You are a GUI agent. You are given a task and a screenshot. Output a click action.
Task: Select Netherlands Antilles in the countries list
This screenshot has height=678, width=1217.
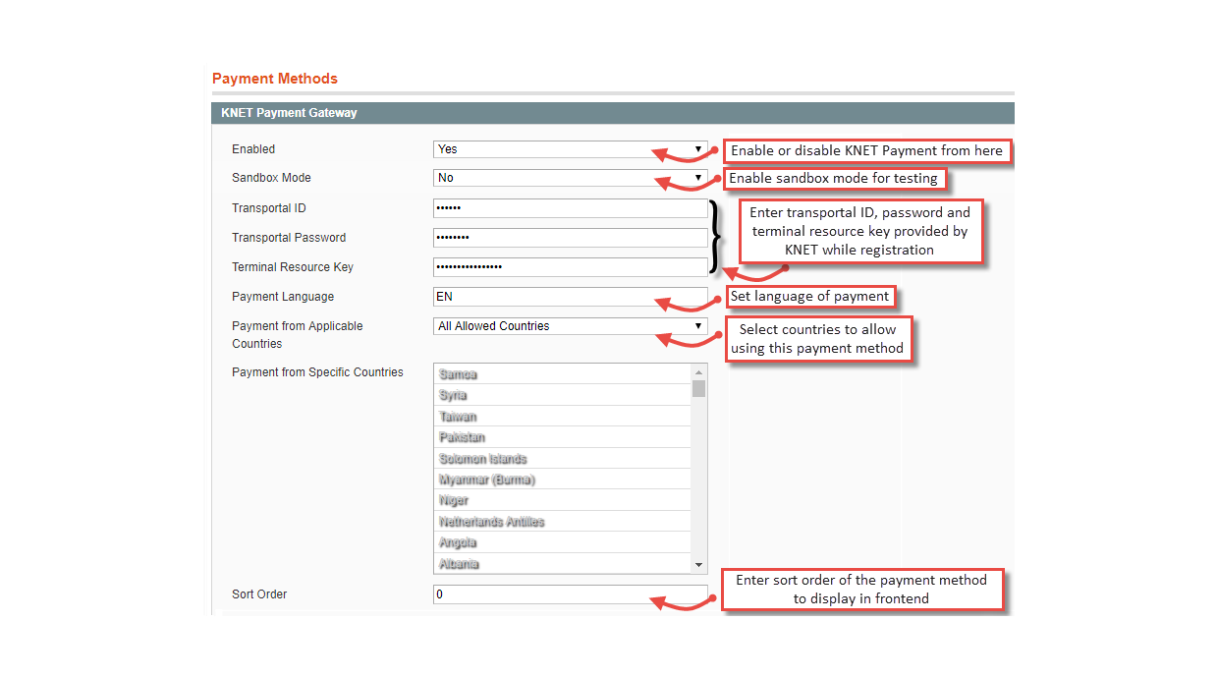point(563,522)
